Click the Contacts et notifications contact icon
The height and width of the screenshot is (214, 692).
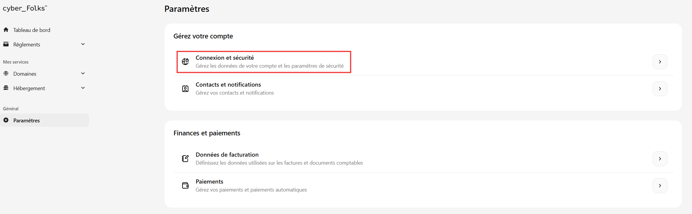(185, 88)
